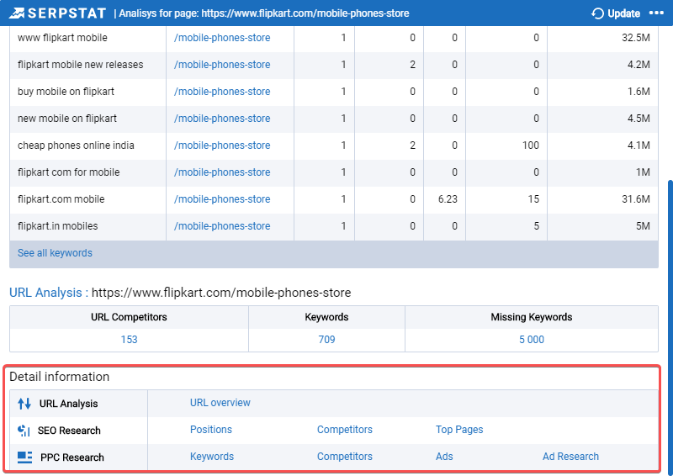Open Top Pages link
Image resolution: width=673 pixels, height=476 pixels.
459,430
